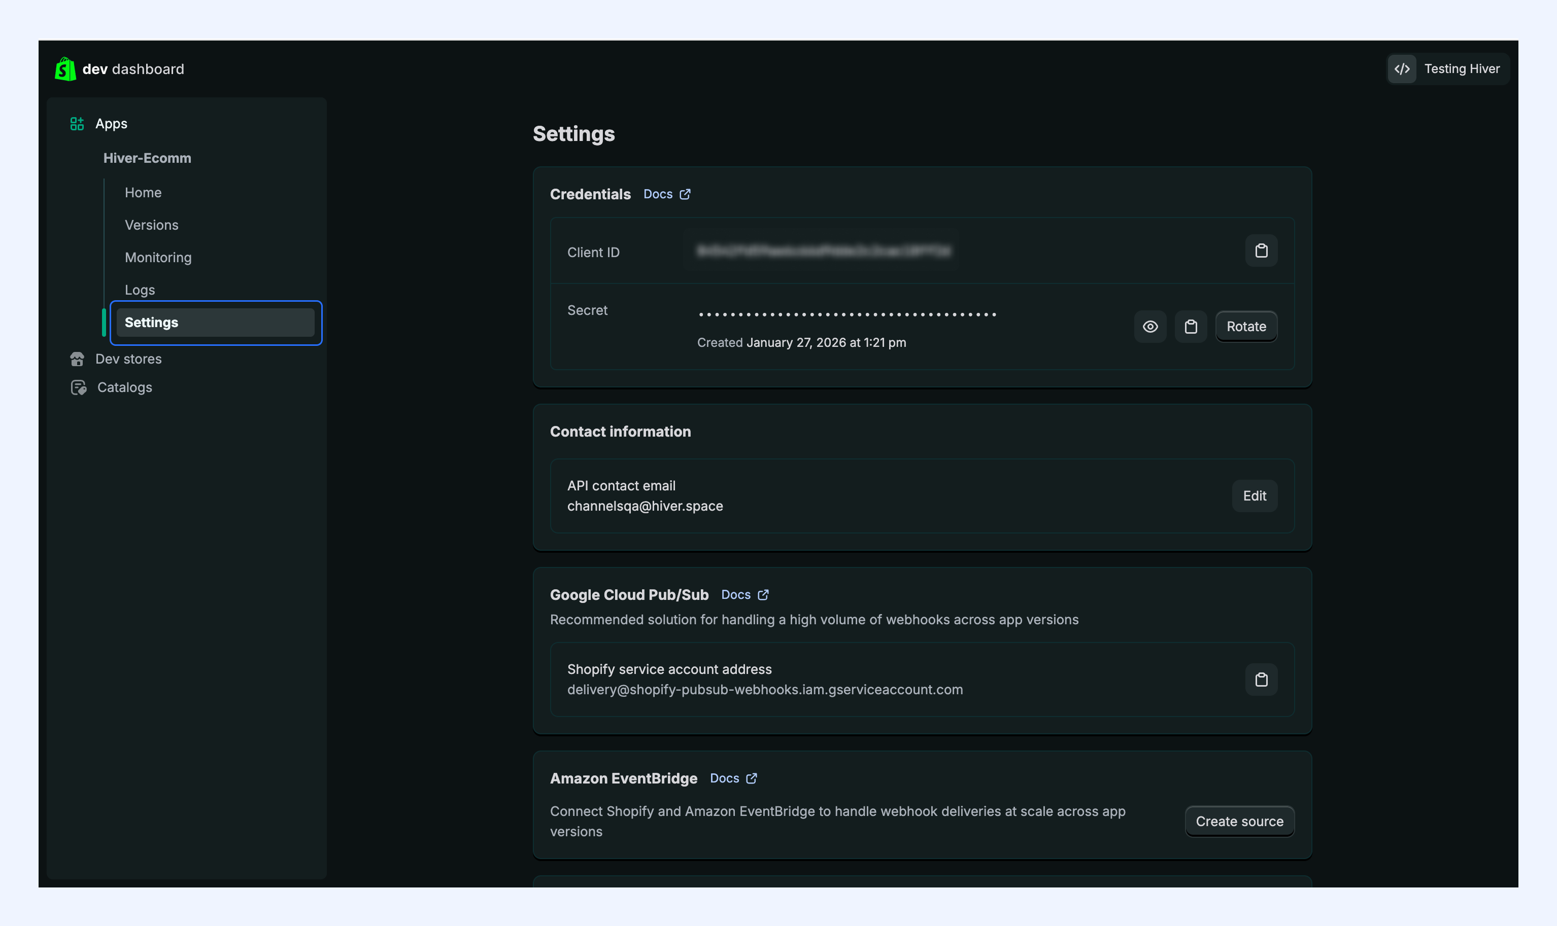The width and height of the screenshot is (1557, 926).
Task: Click the Settings page heading
Action: pyautogui.click(x=574, y=134)
